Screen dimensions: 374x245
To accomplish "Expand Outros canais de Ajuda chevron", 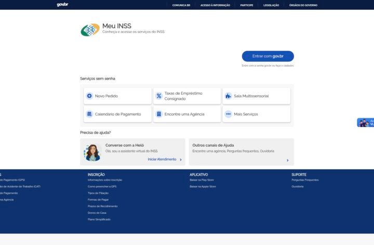I will tap(287, 160).
